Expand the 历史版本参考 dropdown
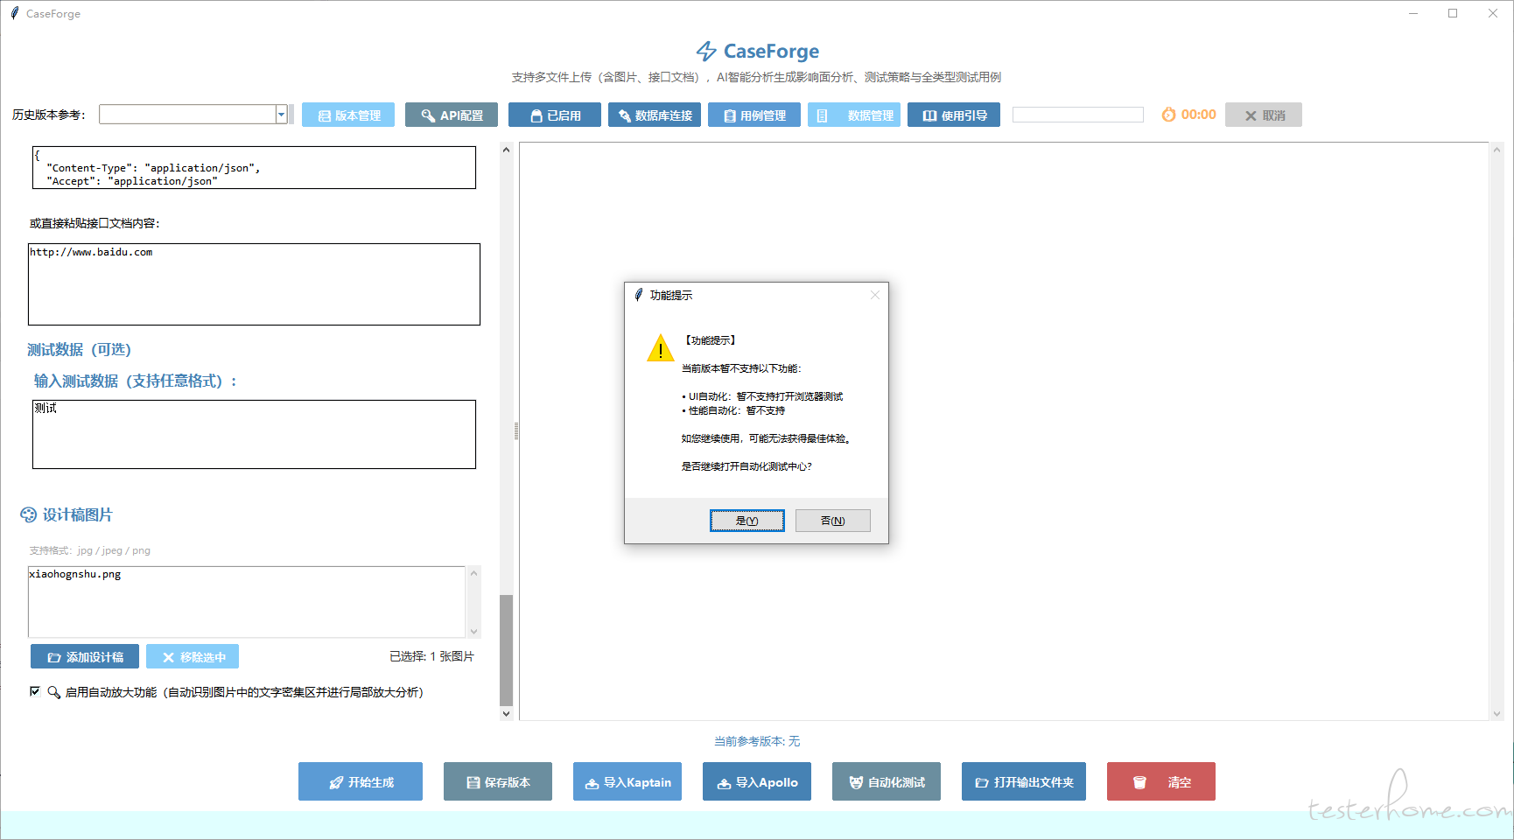The width and height of the screenshot is (1514, 840). tap(281, 115)
